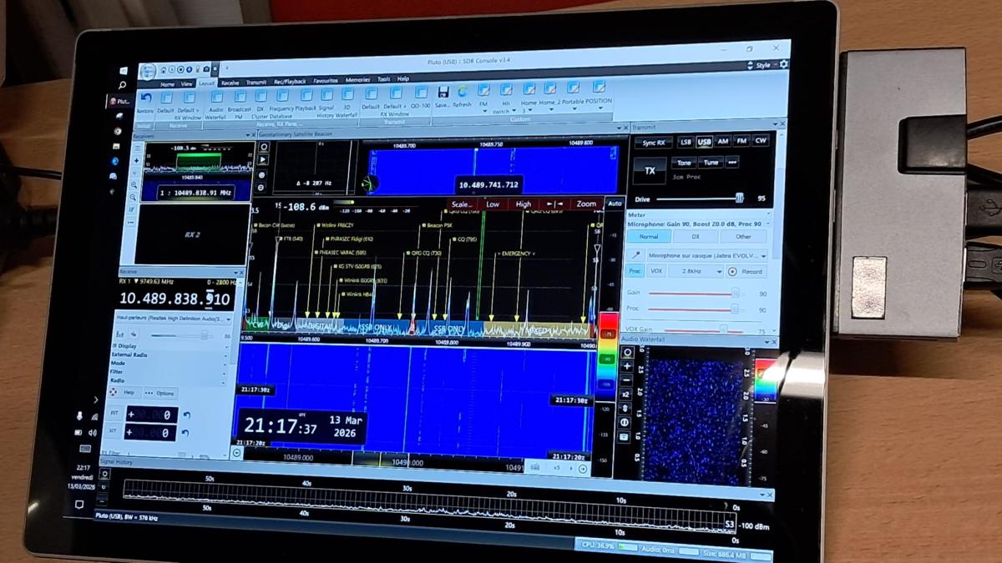
Task: Click the QO-100 transmit layout icon
Action: pyautogui.click(x=422, y=93)
